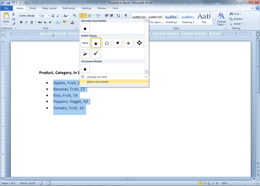The width and height of the screenshot is (260, 186).
Task: Apply the No Spacing style
Action: tap(155, 19)
